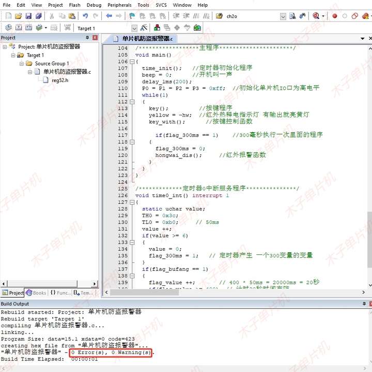Download code to flash LOAD icon
Screen dimensions: 372x372
[68, 28]
